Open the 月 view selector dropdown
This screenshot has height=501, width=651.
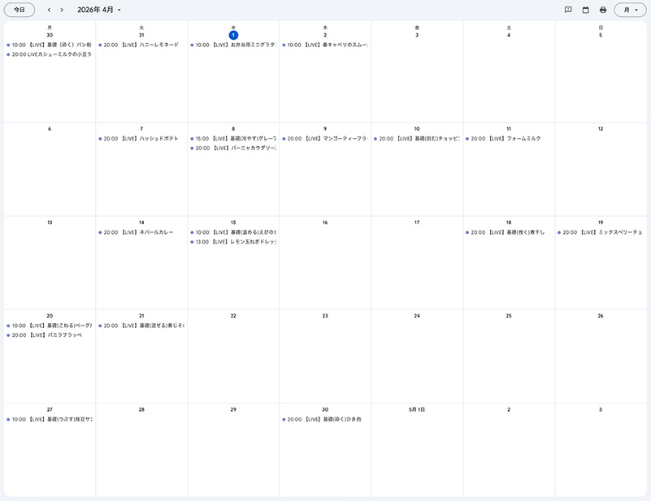(x=630, y=10)
